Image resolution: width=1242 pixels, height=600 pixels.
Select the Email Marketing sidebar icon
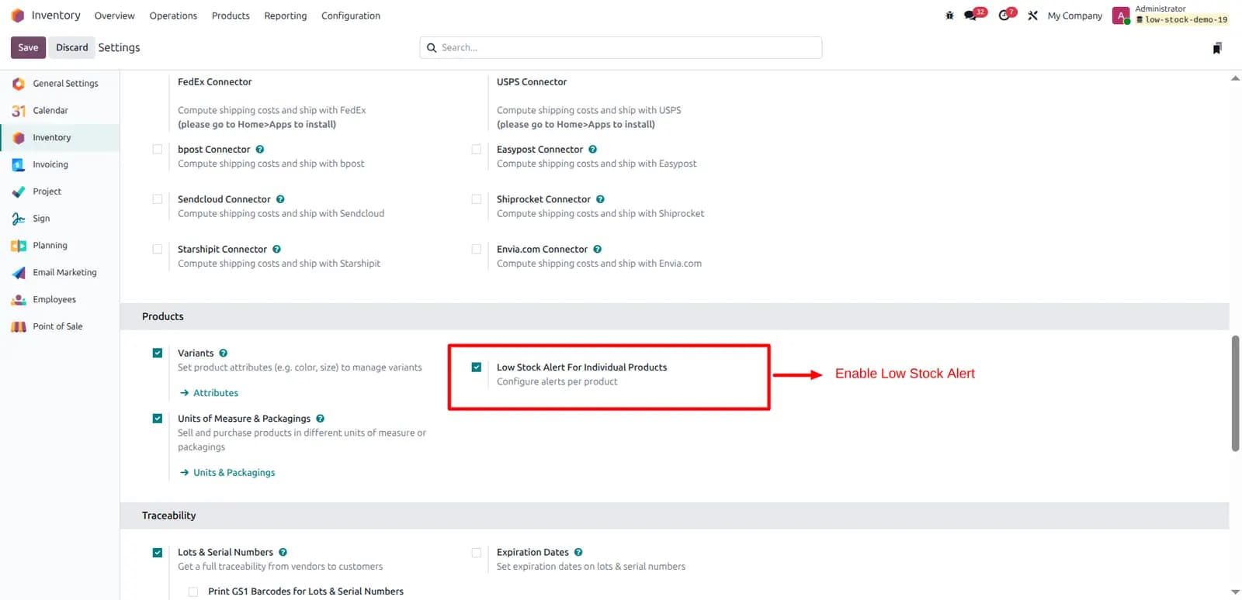(x=19, y=273)
